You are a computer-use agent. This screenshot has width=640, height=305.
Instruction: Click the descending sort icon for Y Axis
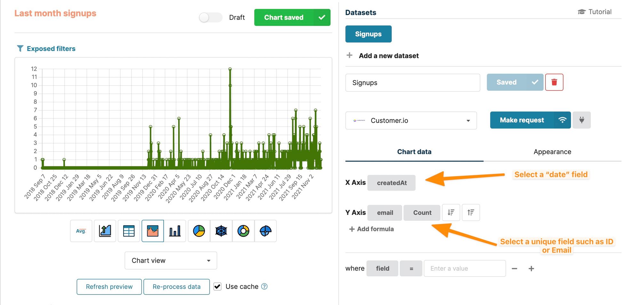point(451,212)
